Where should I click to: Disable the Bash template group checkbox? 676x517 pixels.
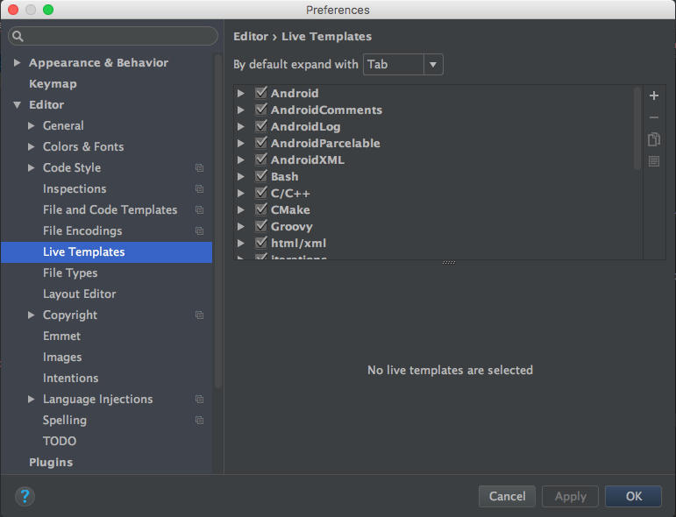(x=260, y=176)
